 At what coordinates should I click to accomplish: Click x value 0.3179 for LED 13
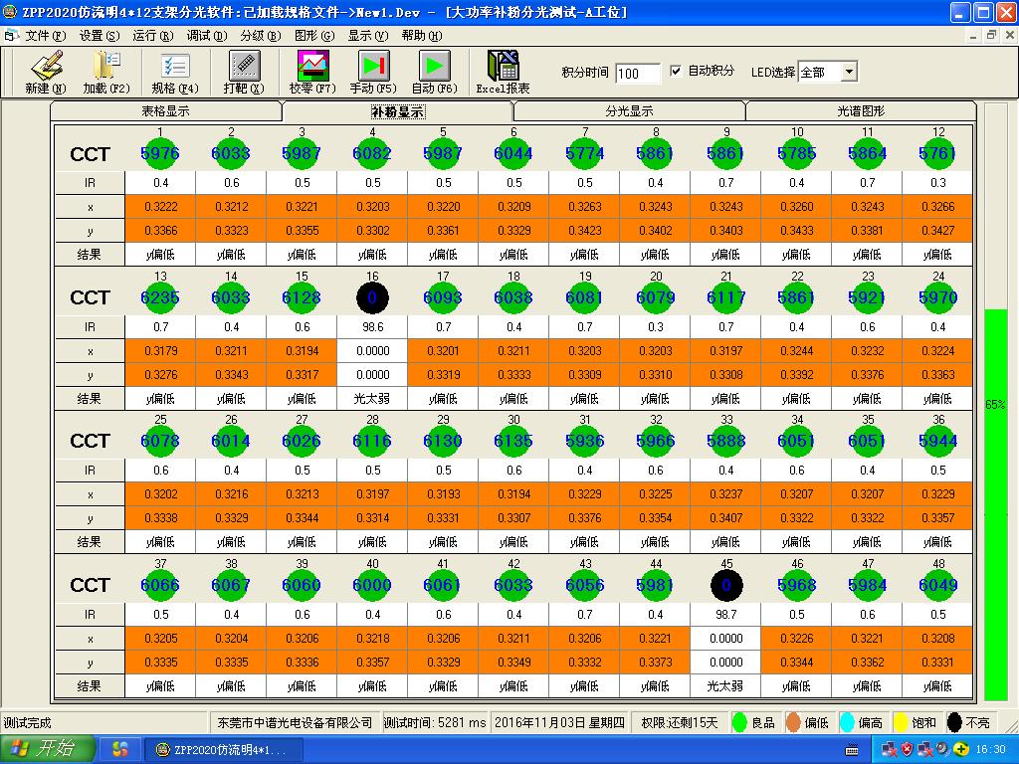point(160,351)
